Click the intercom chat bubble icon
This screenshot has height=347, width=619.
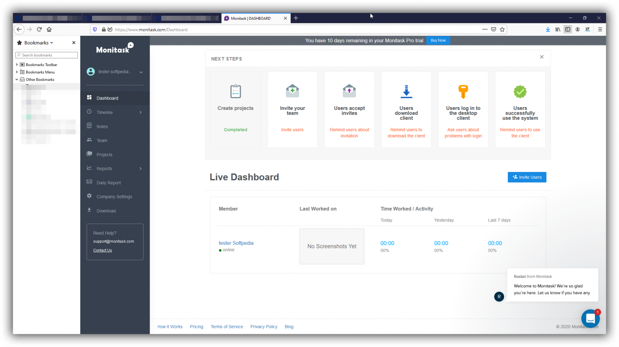(x=590, y=318)
